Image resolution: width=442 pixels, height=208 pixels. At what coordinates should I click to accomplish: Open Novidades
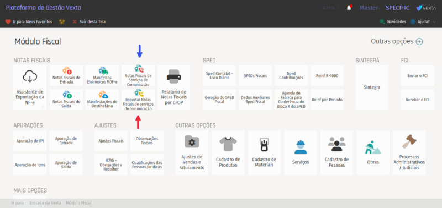click(x=393, y=21)
